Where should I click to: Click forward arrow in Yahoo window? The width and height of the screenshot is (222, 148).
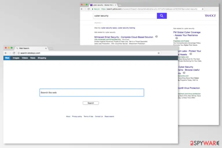pyautogui.click(x=85, y=9)
